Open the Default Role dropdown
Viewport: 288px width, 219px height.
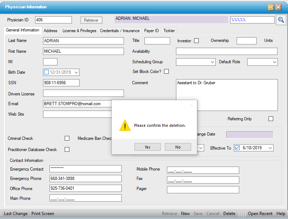pyautogui.click(x=274, y=62)
